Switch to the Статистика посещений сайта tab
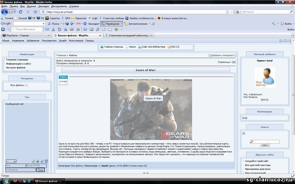The width and height of the screenshot is (295, 184). 129,35
